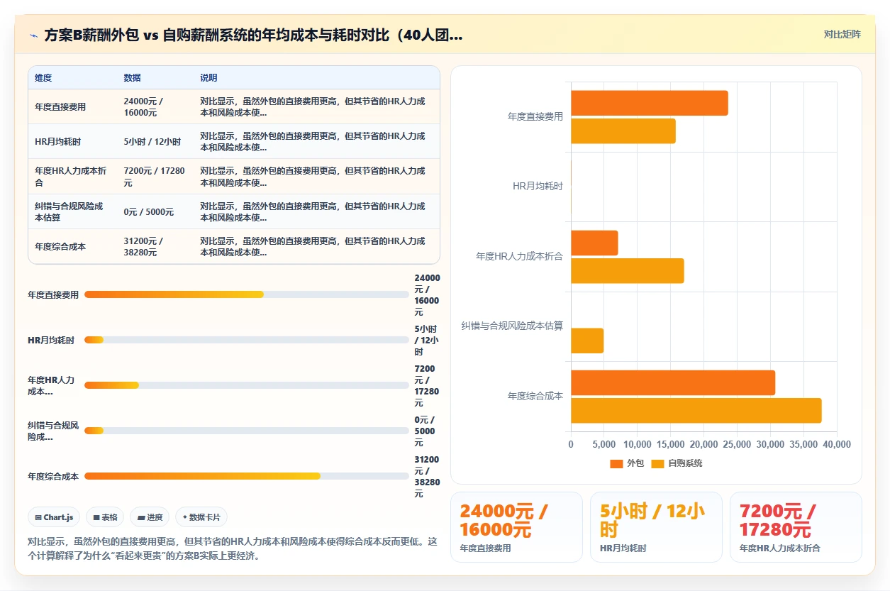
Task: Click the 纠错与合规风险成本 progress bar
Action: tap(247, 431)
